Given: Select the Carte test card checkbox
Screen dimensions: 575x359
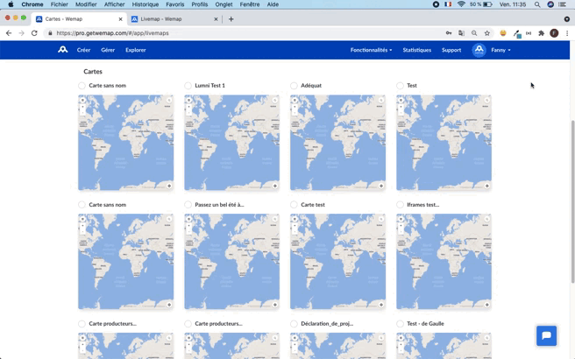Looking at the screenshot, I should pos(294,204).
